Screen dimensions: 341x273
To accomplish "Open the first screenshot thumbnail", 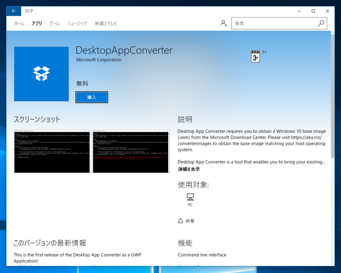I will [x=52, y=151].
